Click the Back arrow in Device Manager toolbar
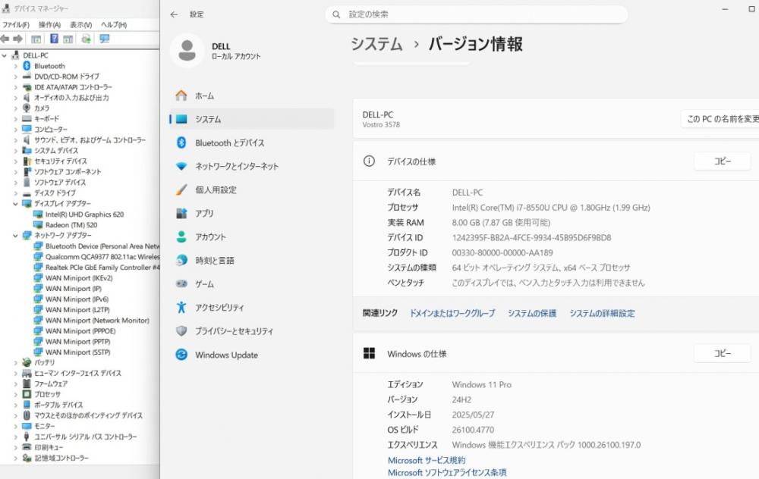The image size is (759, 479). click(5, 39)
